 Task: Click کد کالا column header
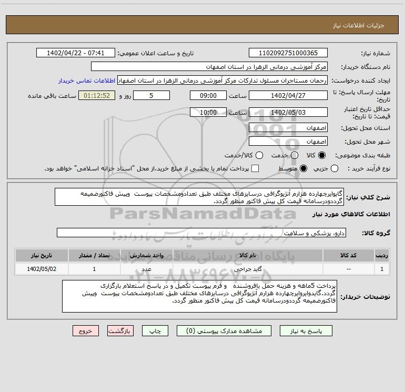pos(348,255)
